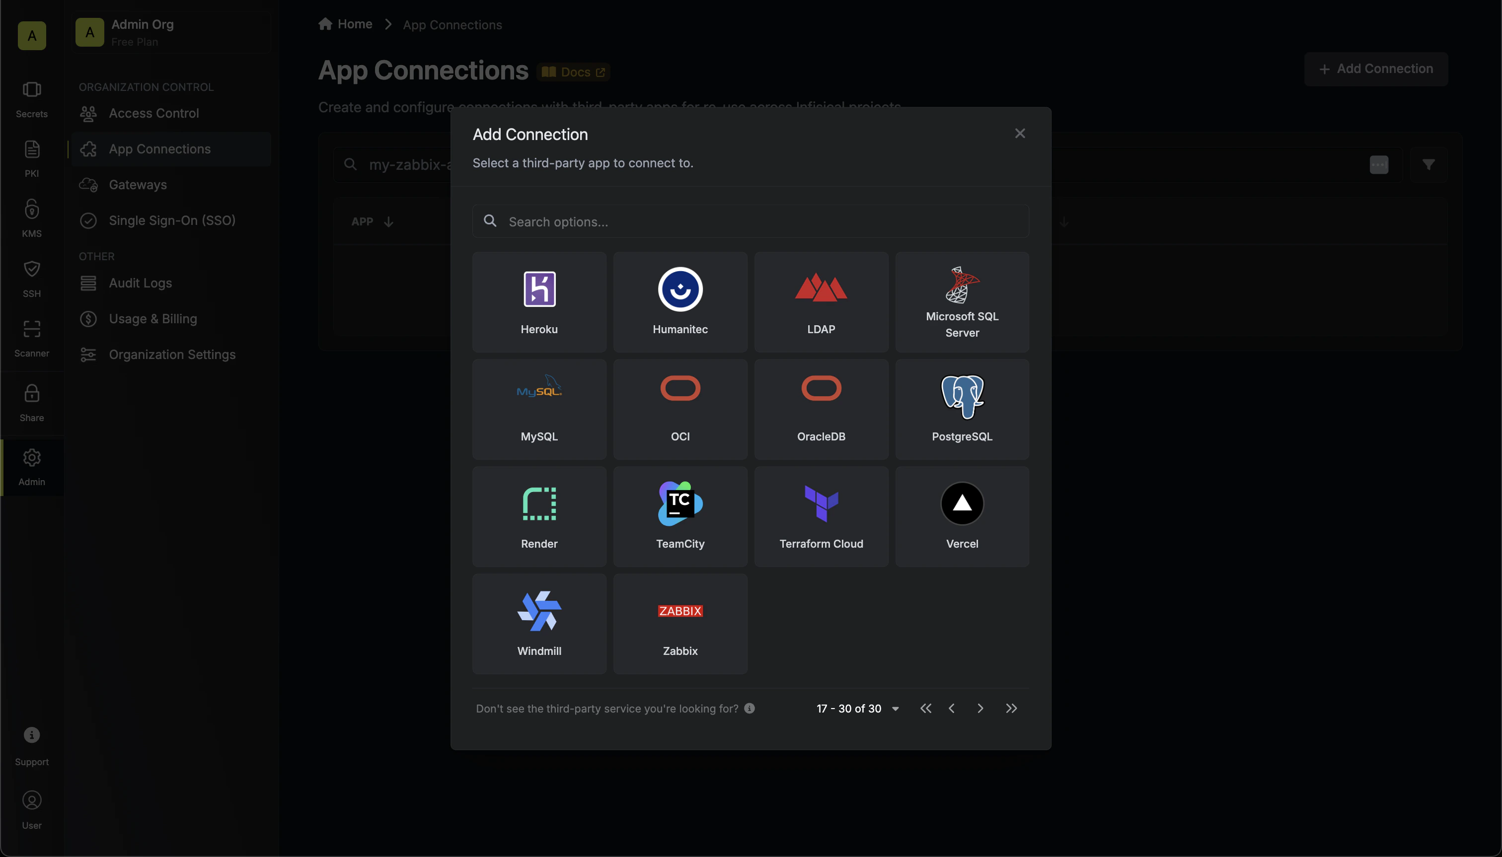
Task: Open the Admin Org organization switcher
Action: pyautogui.click(x=172, y=32)
